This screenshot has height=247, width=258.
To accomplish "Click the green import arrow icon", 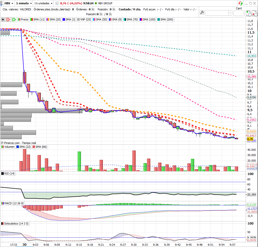I will tap(14, 19).
